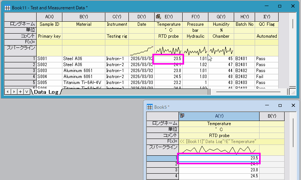Select Temperature value 24.5 in Book11 row 4

[x=168, y=77]
